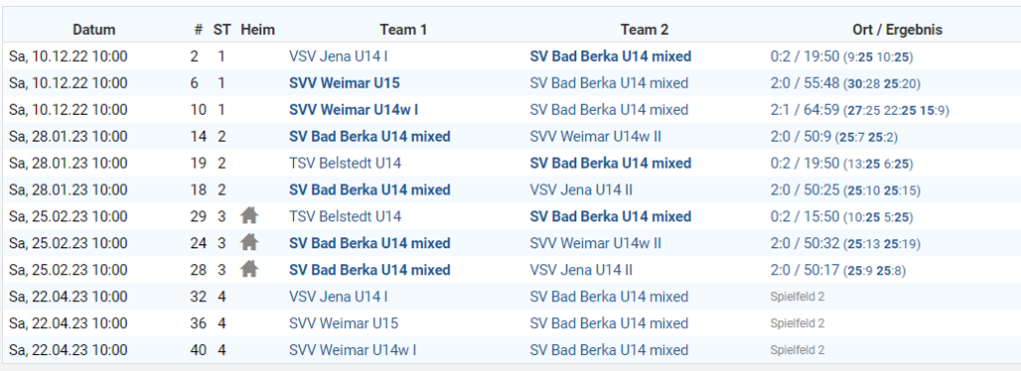Open SVV Weimar U15 team in match 6
Screen dimensions: 1021x371
344,84
